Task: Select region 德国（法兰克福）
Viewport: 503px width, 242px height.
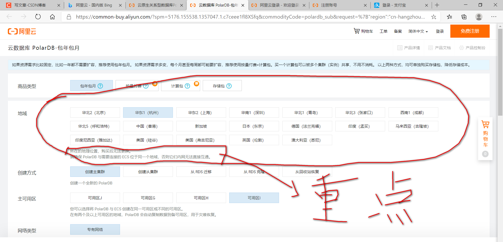Action: [x=307, y=126]
